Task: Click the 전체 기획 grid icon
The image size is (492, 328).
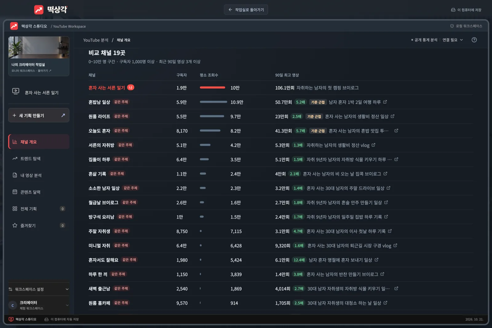Action: (x=15, y=209)
